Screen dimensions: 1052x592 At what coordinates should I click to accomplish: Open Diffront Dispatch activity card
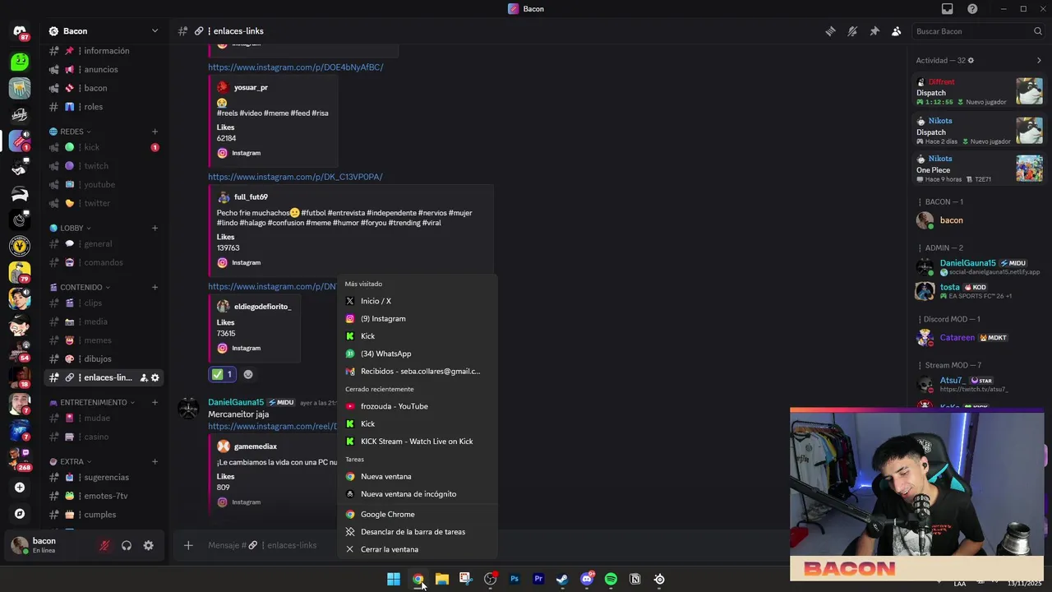[x=980, y=91]
